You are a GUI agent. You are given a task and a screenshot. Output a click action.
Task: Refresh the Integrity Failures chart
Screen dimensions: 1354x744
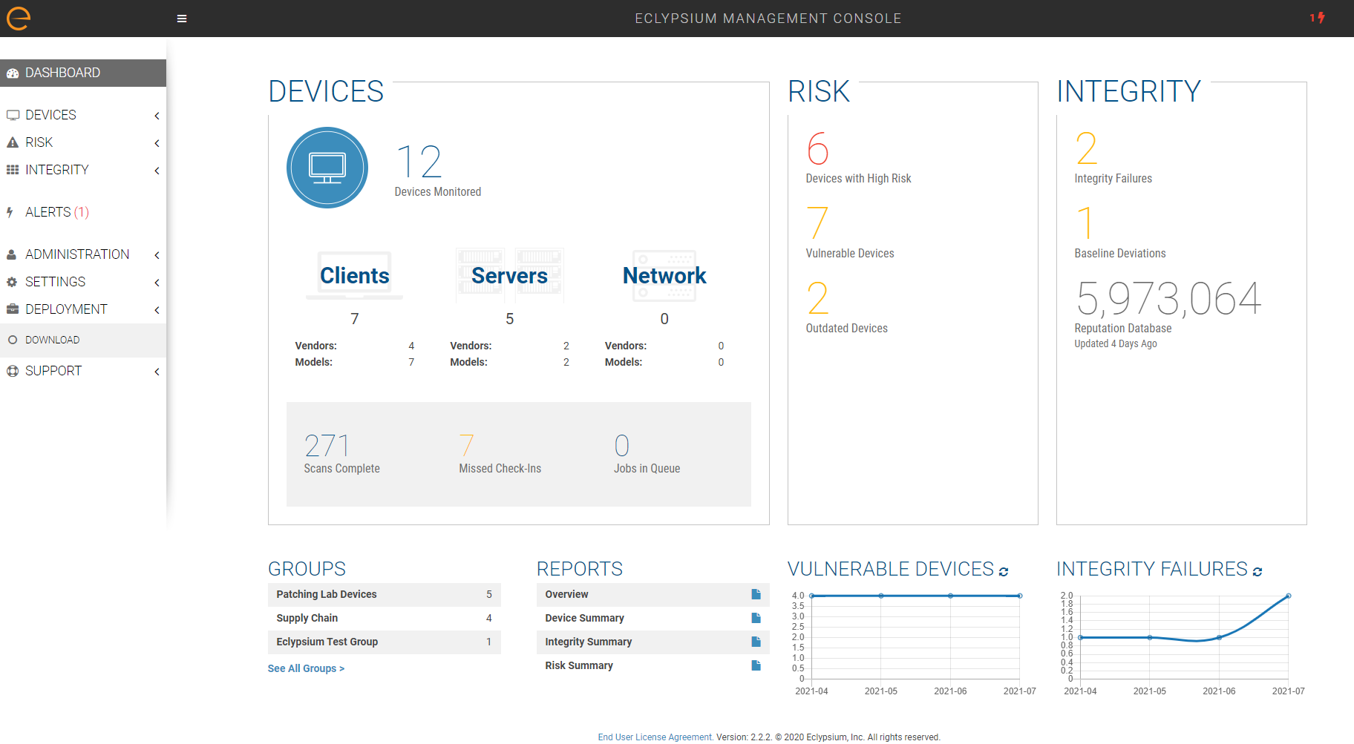click(1257, 572)
